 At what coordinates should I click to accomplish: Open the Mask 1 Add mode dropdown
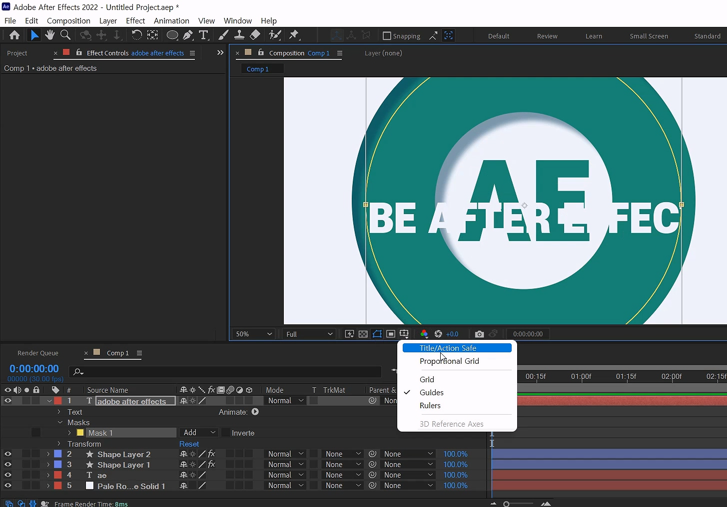coord(199,433)
